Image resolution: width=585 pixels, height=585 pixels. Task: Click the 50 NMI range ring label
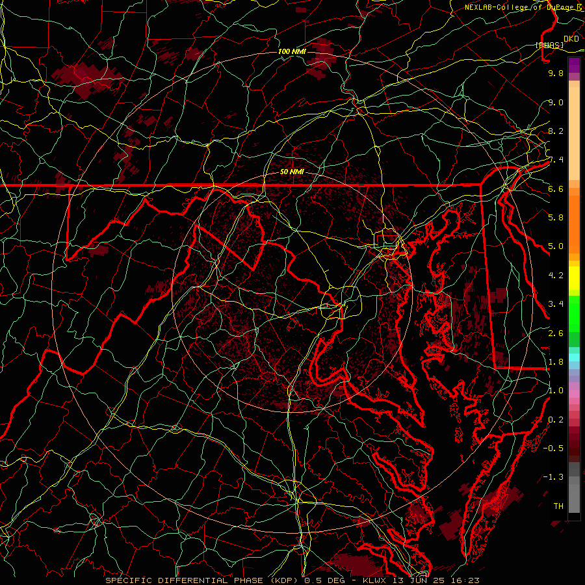click(x=292, y=172)
